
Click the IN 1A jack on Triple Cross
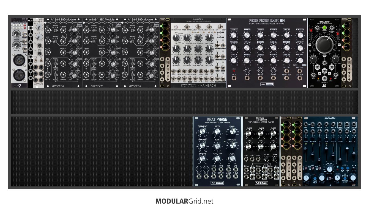[x=247, y=170]
